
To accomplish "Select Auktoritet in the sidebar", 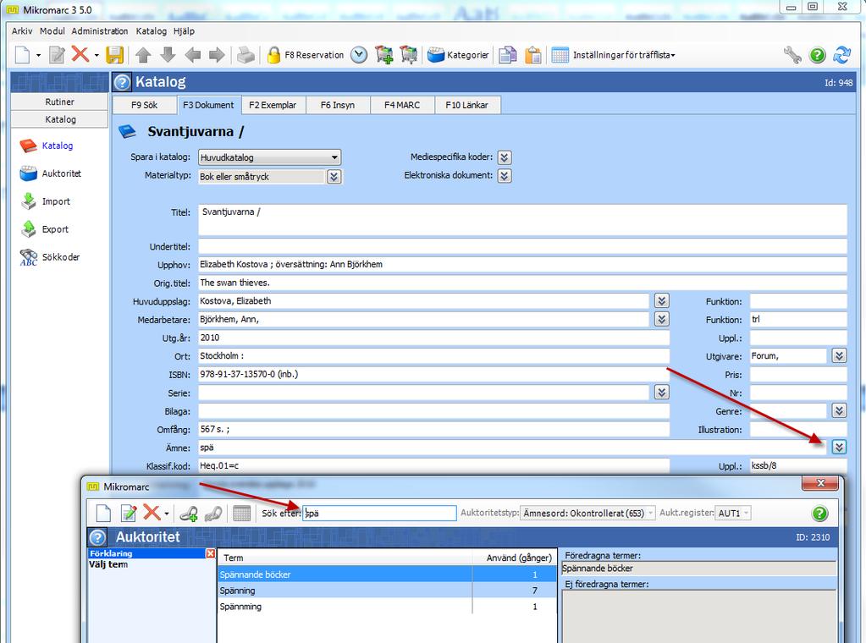I will (50, 173).
